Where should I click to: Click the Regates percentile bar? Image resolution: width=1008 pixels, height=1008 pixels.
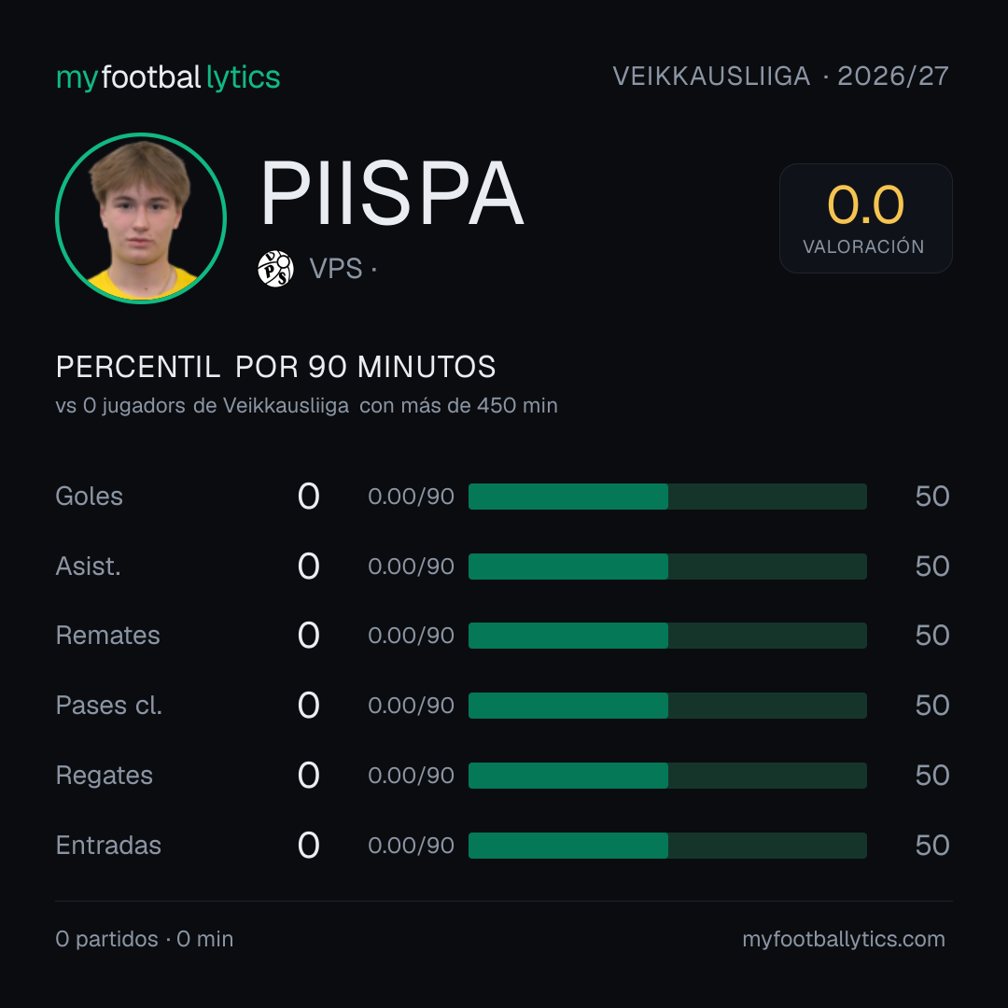tap(667, 776)
